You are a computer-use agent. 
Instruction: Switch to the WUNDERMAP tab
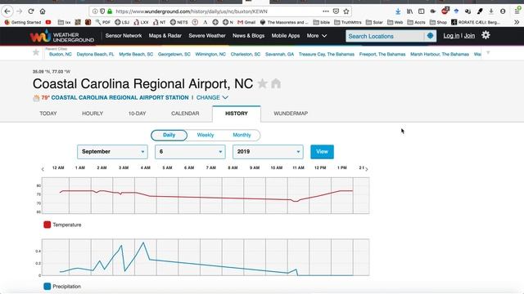tap(291, 114)
